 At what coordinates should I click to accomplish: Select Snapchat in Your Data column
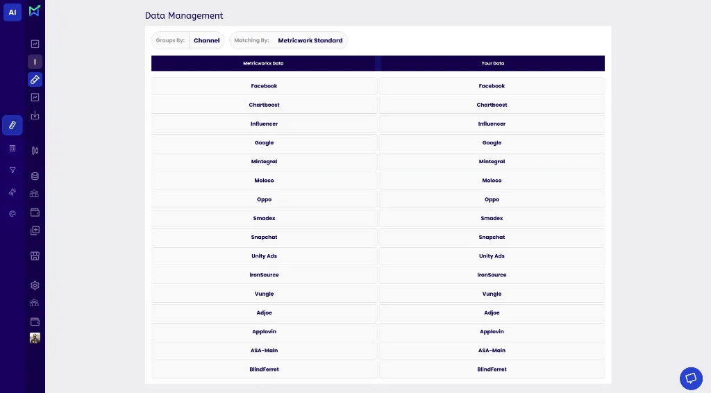click(492, 237)
